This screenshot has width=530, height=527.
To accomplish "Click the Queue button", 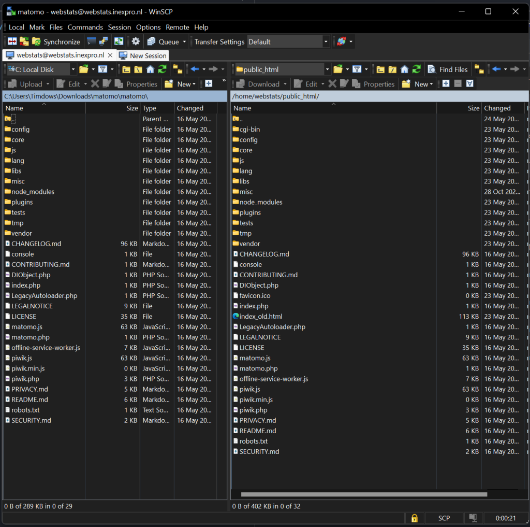I will click(164, 41).
